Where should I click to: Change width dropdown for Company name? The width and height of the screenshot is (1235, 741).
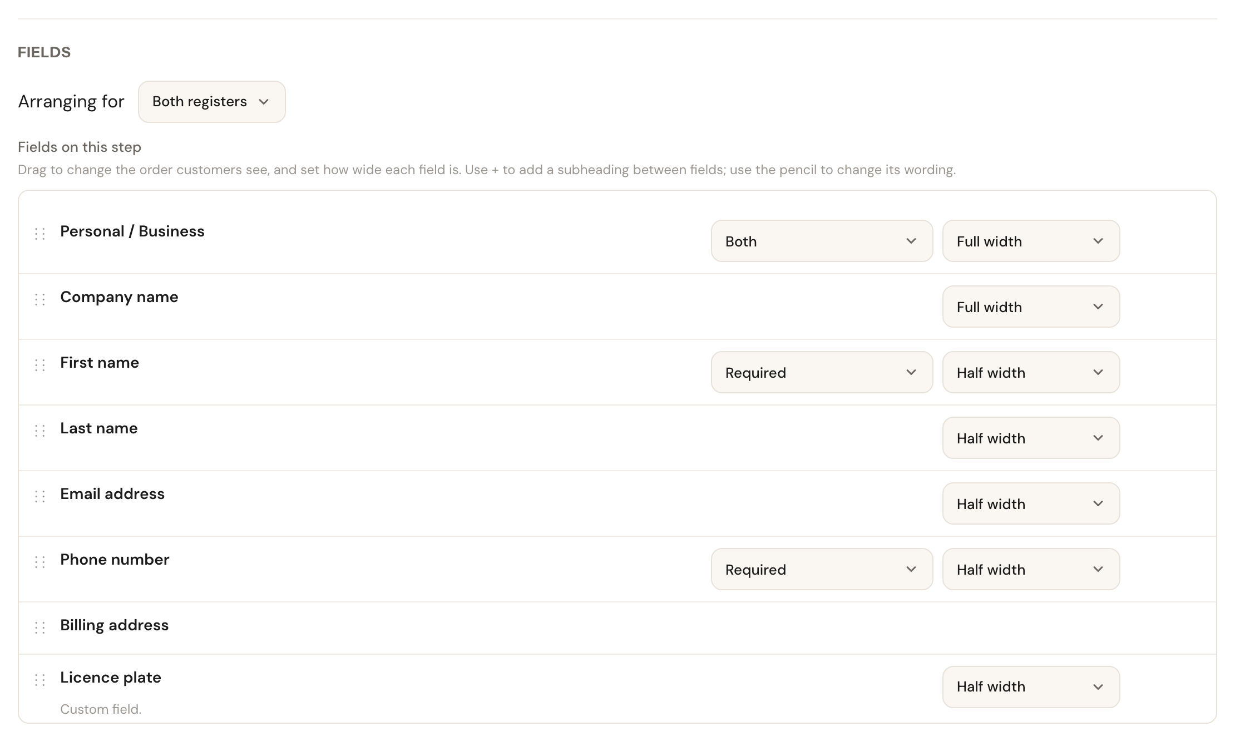click(x=1031, y=307)
